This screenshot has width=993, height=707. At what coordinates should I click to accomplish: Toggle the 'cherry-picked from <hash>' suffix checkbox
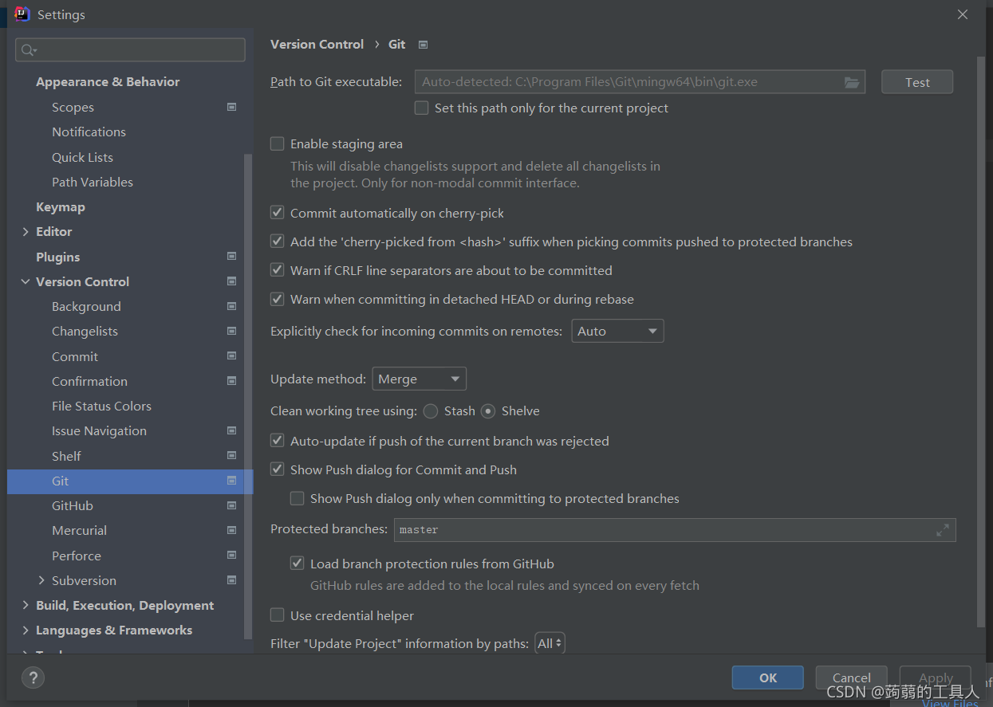click(278, 242)
